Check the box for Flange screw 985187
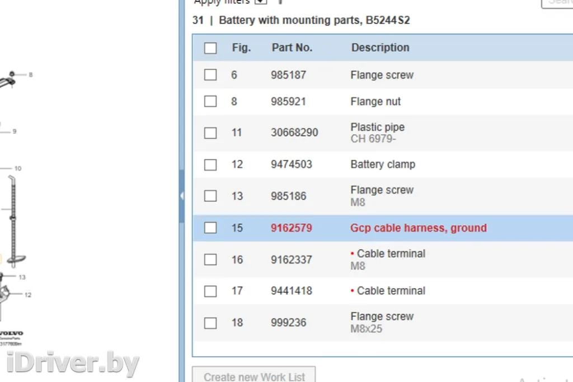 click(x=210, y=75)
